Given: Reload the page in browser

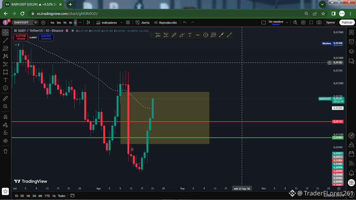Looking at the screenshot, I should (x=22, y=14).
